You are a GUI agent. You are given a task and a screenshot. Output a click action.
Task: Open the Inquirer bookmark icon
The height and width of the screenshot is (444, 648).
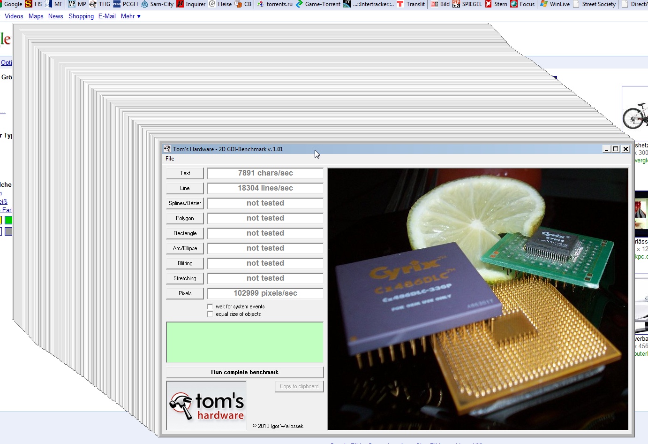coord(180,4)
